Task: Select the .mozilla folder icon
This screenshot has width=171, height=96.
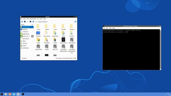Action: point(63,26)
